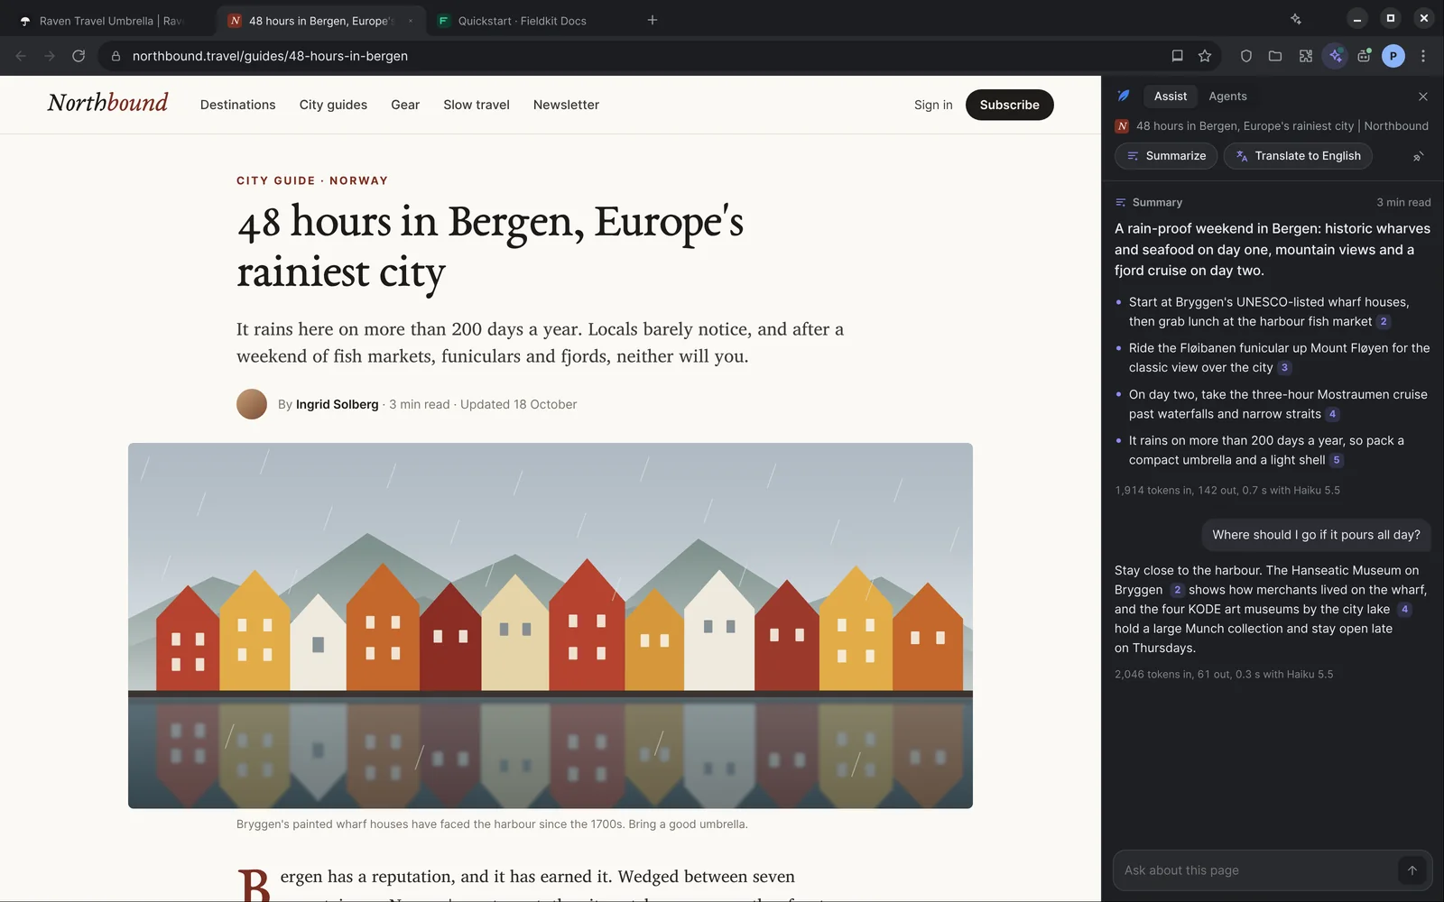Screen dimensions: 1444x902
Task: Click the pin icon next to Translate
Action: click(1418, 156)
